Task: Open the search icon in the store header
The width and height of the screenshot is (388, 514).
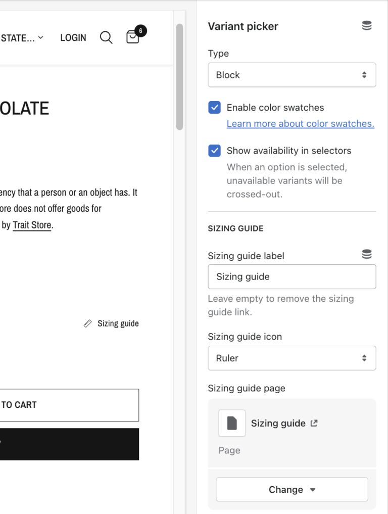Action: pos(106,37)
